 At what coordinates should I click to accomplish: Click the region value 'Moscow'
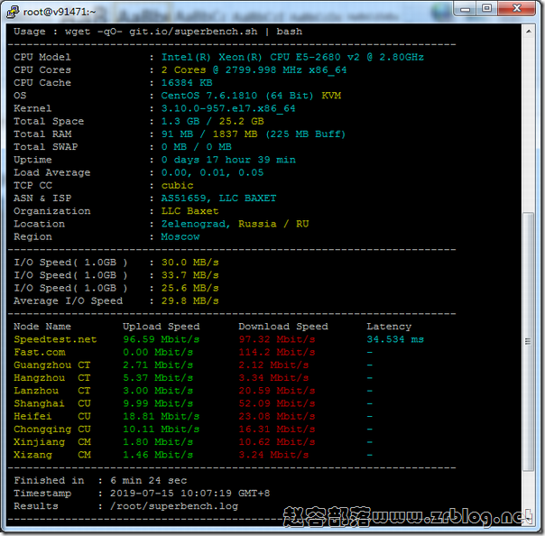click(180, 236)
